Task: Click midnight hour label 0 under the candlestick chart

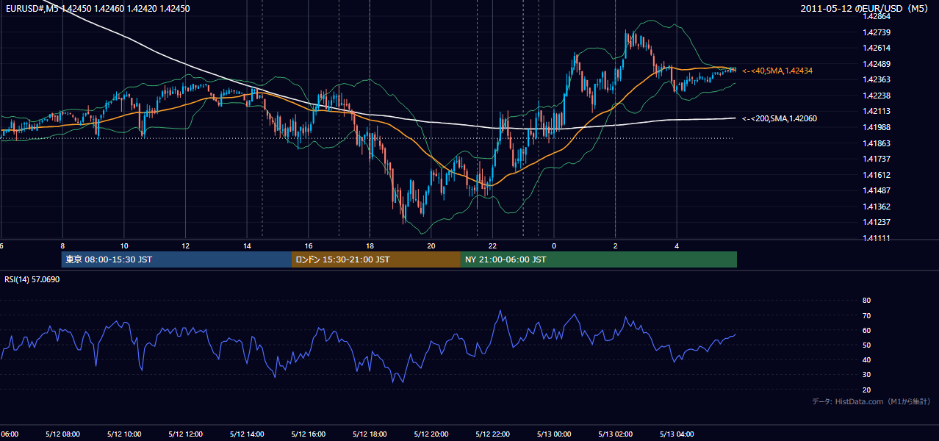Action: 554,245
